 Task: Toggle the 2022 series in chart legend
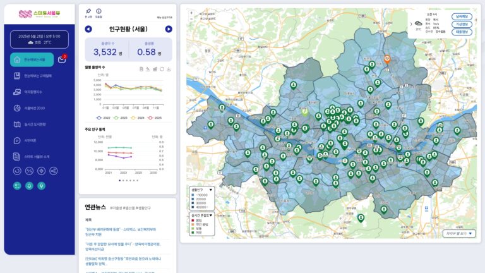point(103,118)
